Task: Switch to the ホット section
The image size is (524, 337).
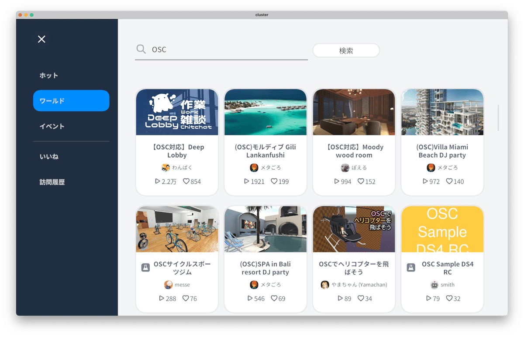Action: pos(48,75)
